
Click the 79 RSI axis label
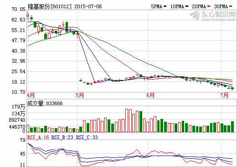click(22, 140)
